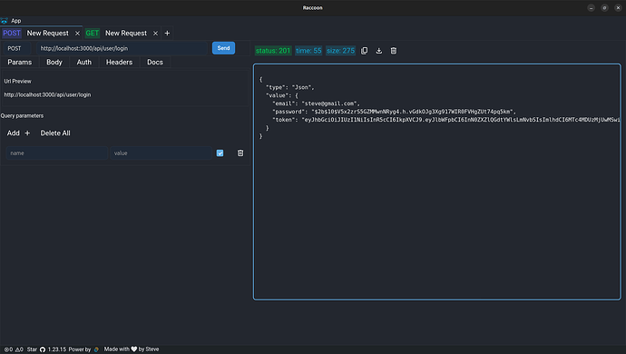626x354 pixels.
Task: Click the Url Preview address text
Action: click(x=47, y=95)
